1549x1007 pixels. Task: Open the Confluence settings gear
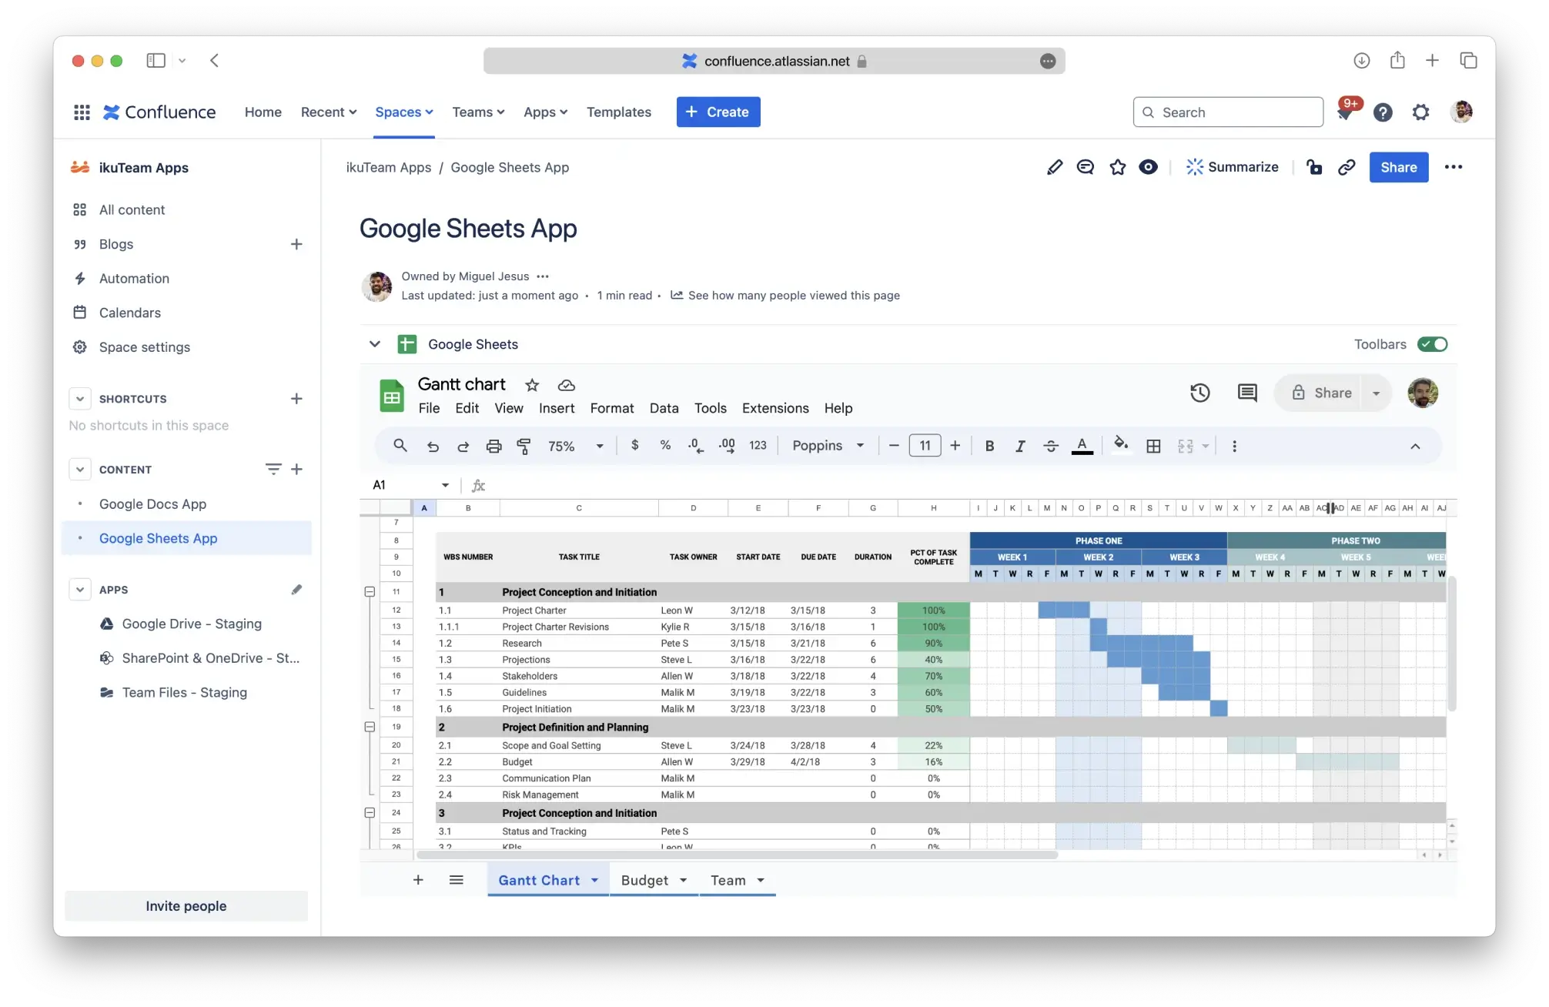coord(1420,112)
